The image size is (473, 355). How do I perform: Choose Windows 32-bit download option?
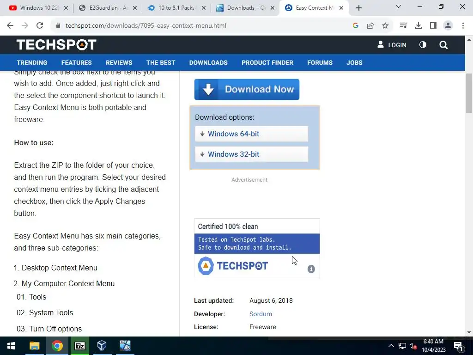click(x=252, y=154)
